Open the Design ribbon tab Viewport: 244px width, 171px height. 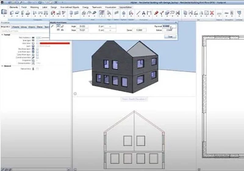point(54,7)
